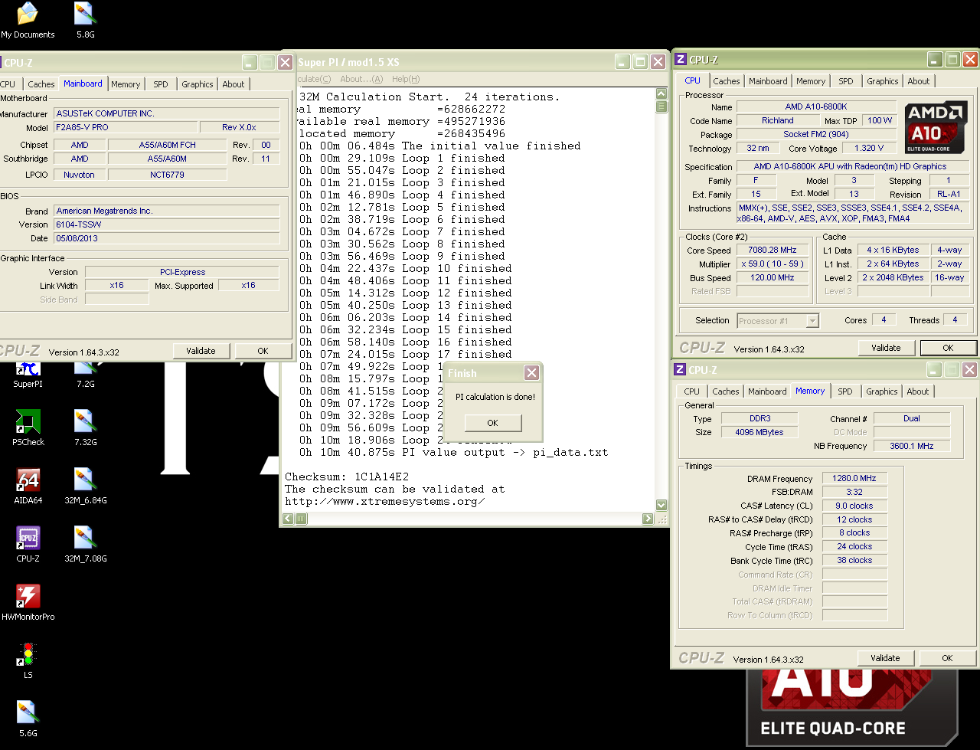Open Memory tab in the mainboard CPU-Z window
980x750 pixels.
coord(126,84)
